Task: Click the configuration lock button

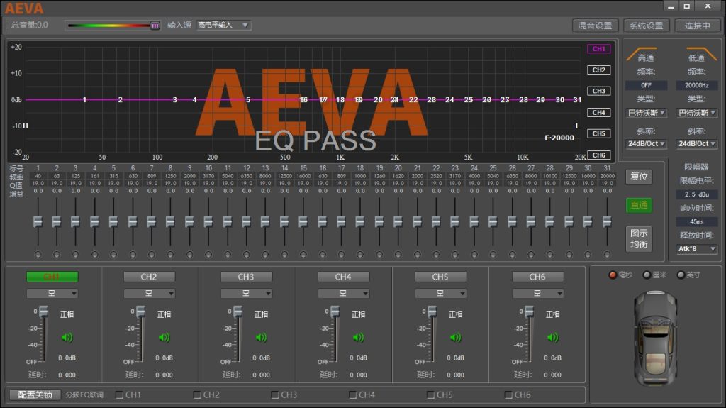Action: click(35, 395)
